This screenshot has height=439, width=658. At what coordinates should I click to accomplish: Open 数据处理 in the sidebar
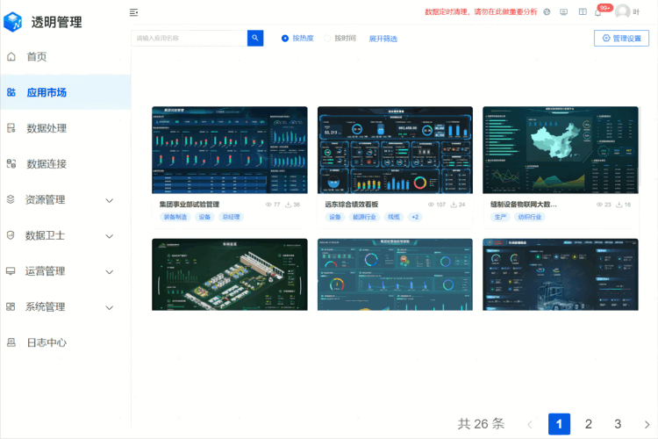(46, 128)
